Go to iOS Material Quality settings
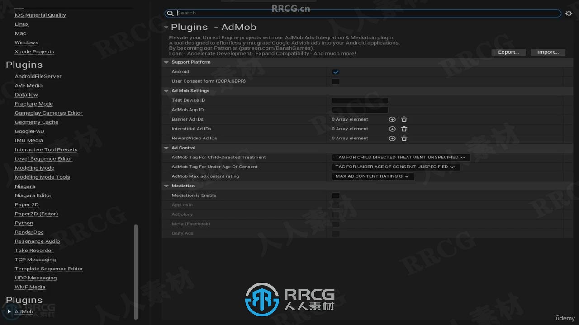 click(x=40, y=15)
